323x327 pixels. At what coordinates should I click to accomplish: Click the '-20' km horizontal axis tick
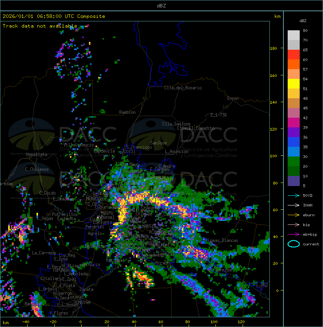coord(53,322)
